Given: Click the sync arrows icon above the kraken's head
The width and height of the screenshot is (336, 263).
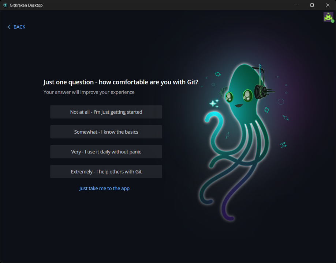Looking at the screenshot, I should click(x=218, y=74).
